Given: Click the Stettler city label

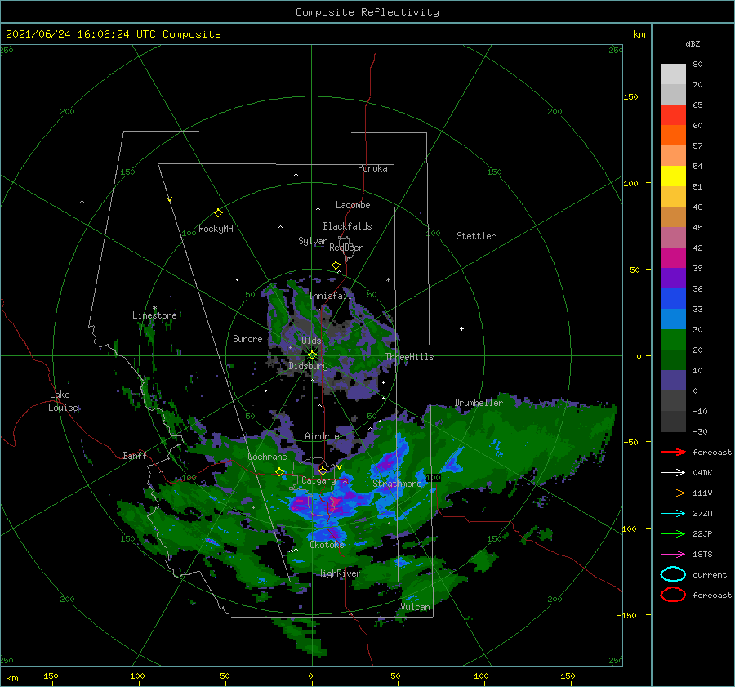Looking at the screenshot, I should click(476, 236).
